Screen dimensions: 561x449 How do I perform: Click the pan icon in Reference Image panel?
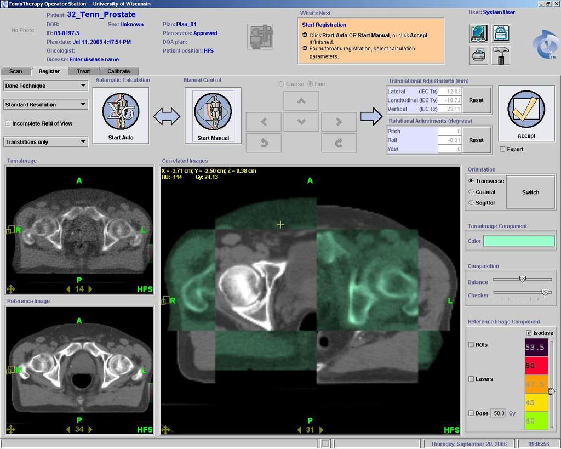point(10,430)
